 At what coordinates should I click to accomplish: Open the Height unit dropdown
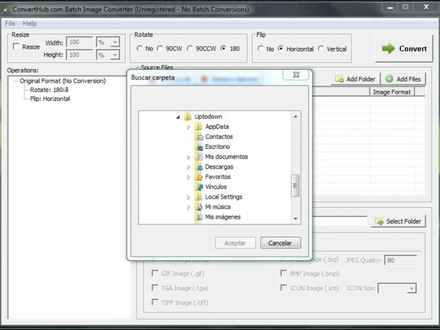pos(115,55)
